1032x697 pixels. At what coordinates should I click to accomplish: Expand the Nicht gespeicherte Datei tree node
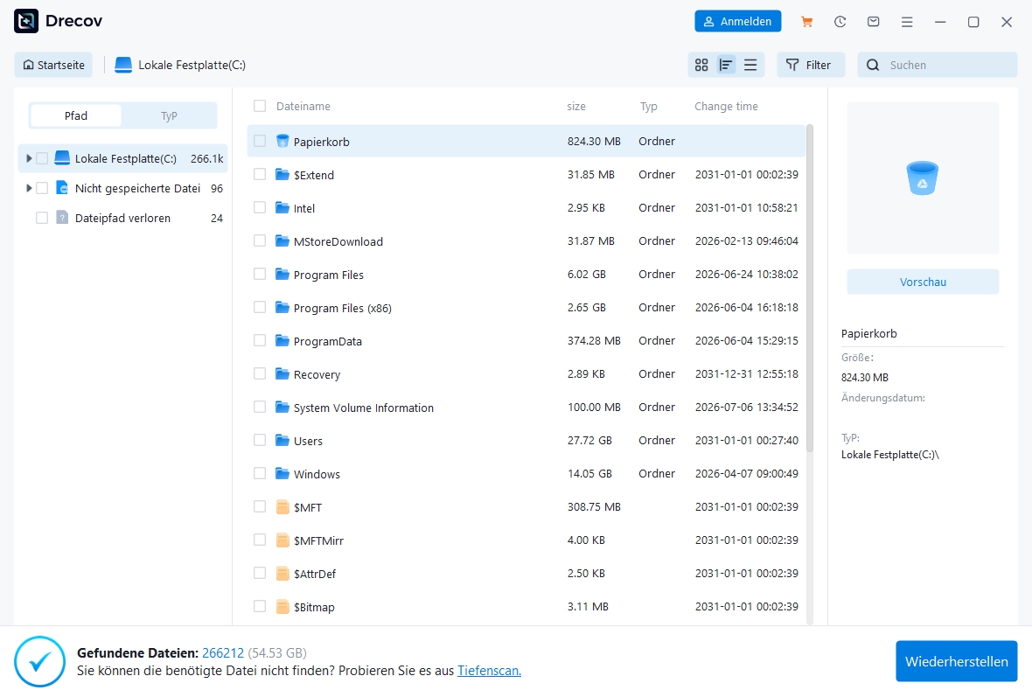[x=28, y=187]
